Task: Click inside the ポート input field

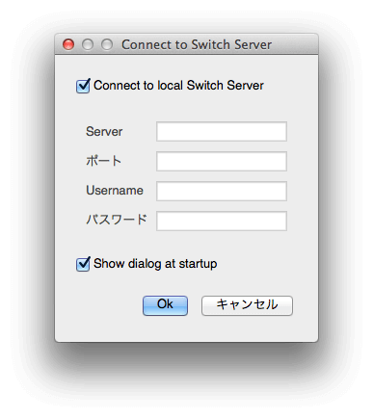Action: tap(222, 161)
